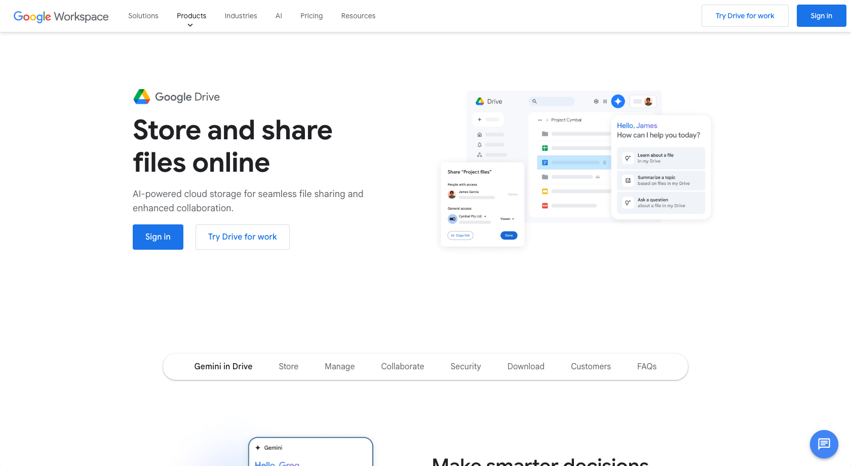The width and height of the screenshot is (851, 466).
Task: Open the Industries menu
Action: [241, 16]
